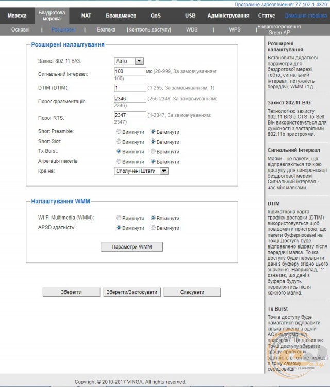Expand the Захист 802.11 B/G dropdown
Image resolution: width=330 pixels, height=387 pixels.
click(129, 61)
